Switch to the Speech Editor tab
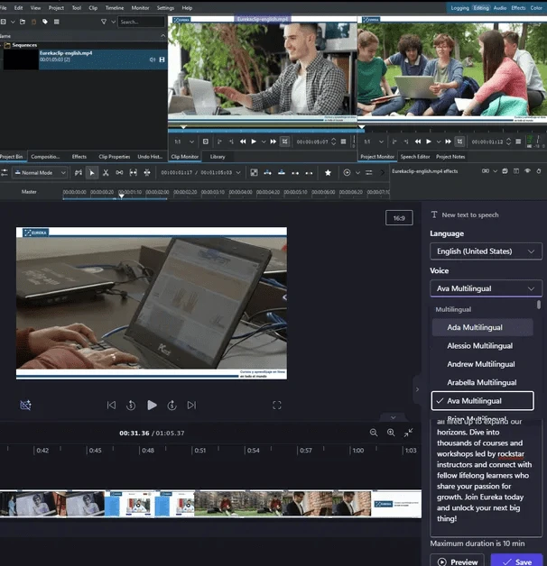The height and width of the screenshot is (566, 547). pyautogui.click(x=415, y=156)
